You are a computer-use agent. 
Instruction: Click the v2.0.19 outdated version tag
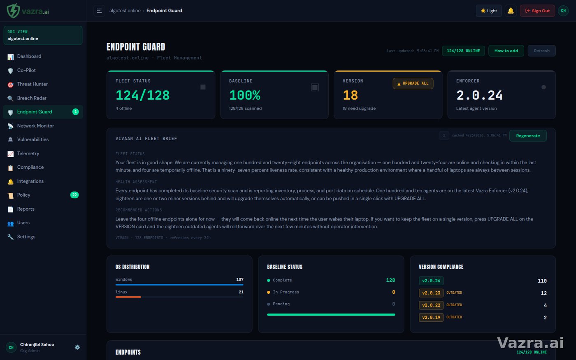tap(431, 317)
